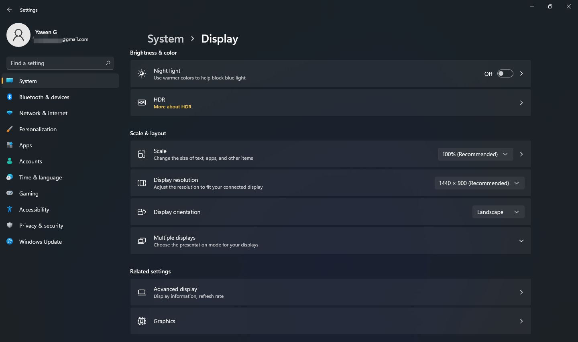Open the Display resolution dropdown
The image size is (578, 342).
[479, 183]
